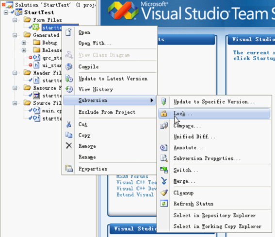275x237 pixels.
Task: Collapse the StartTest project node
Action: (x=6, y=13)
